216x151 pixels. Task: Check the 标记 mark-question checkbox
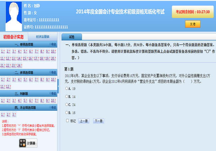pos(67,121)
